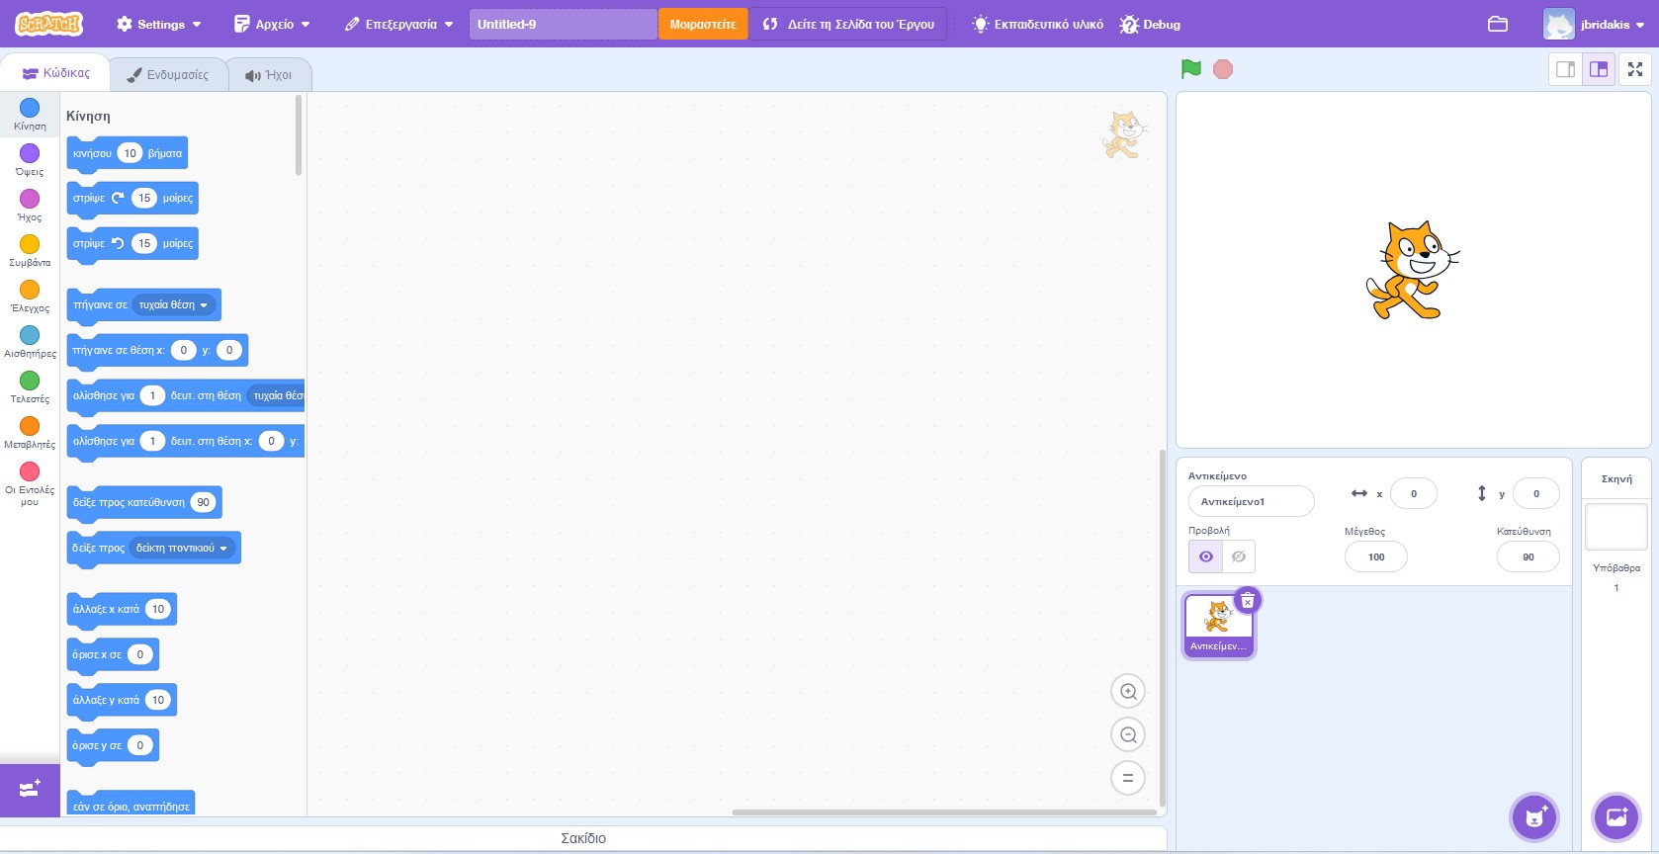Open the Debug panel
Viewport: 1659px width, 854px height.
click(x=1150, y=24)
